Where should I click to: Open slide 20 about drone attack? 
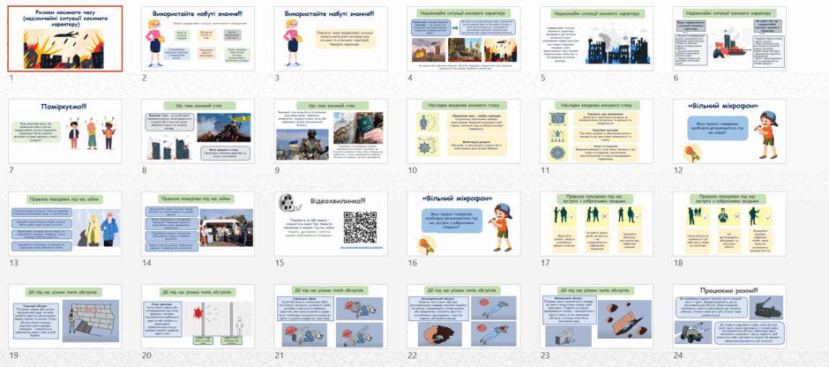tap(198, 316)
